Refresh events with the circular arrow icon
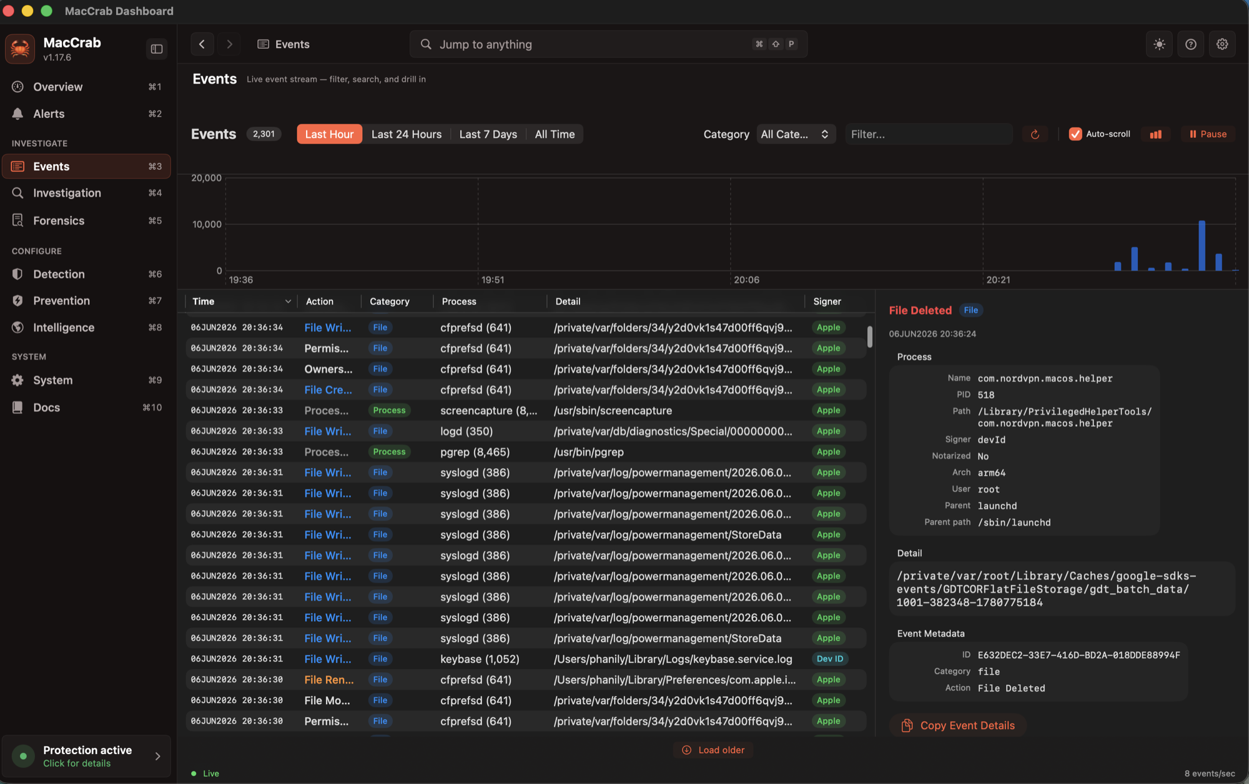1249x784 pixels. [x=1035, y=134]
